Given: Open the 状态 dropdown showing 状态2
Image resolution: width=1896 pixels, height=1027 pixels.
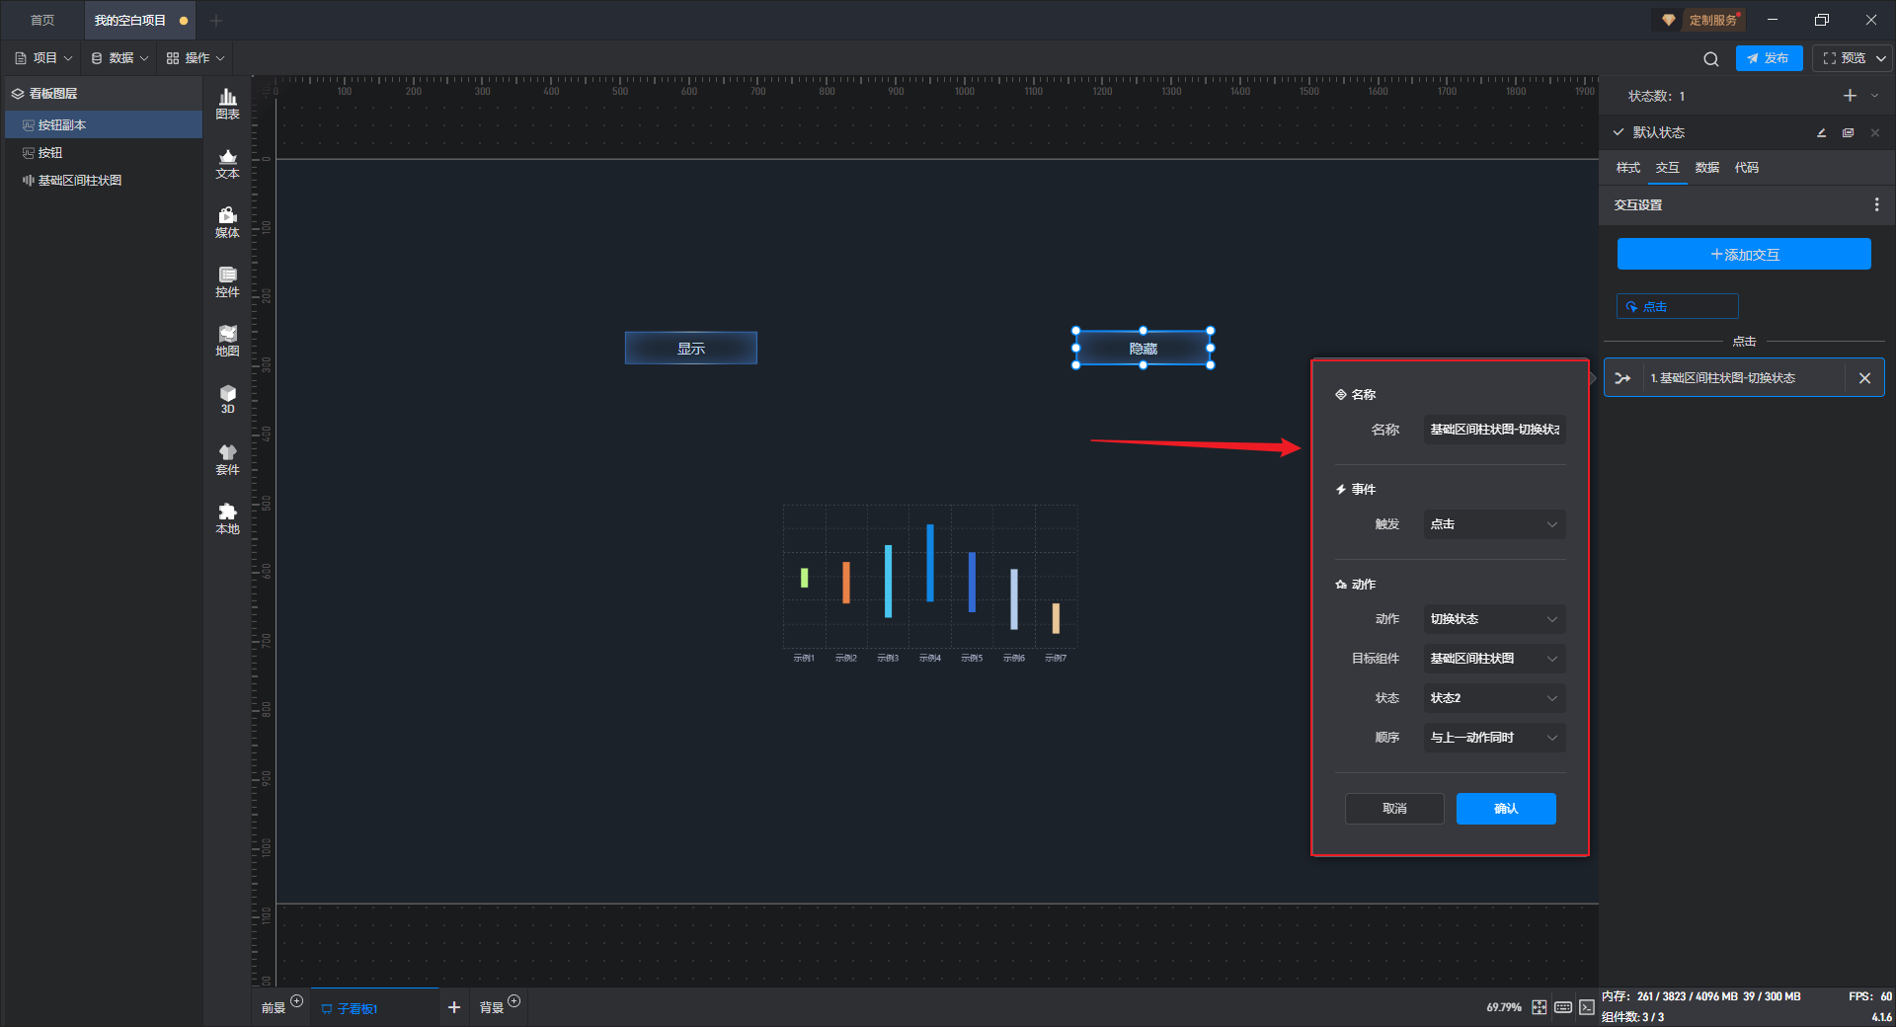Looking at the screenshot, I should pyautogui.click(x=1494, y=698).
